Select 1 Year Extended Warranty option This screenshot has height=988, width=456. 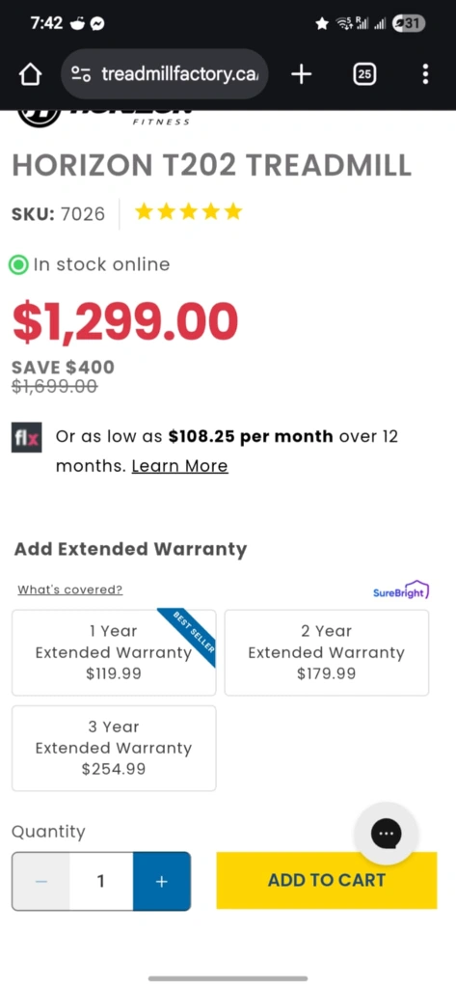pyautogui.click(x=114, y=652)
